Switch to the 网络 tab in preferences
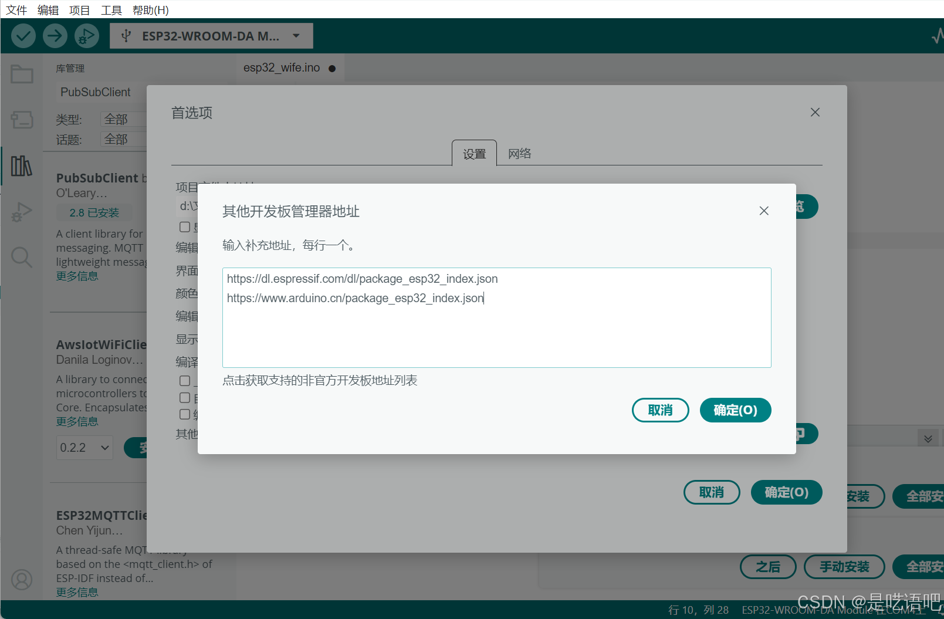This screenshot has width=944, height=619. [x=519, y=153]
